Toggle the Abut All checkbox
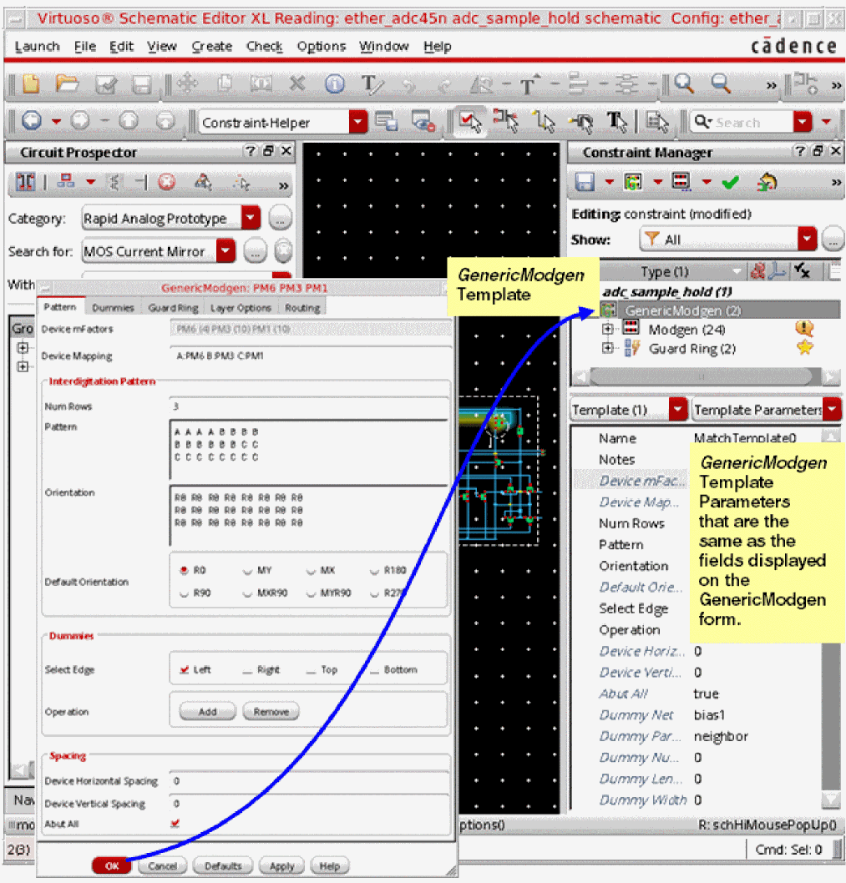The height and width of the screenshot is (883, 846). [175, 824]
